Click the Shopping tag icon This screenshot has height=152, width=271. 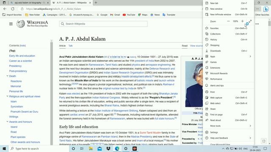coord(207,45)
